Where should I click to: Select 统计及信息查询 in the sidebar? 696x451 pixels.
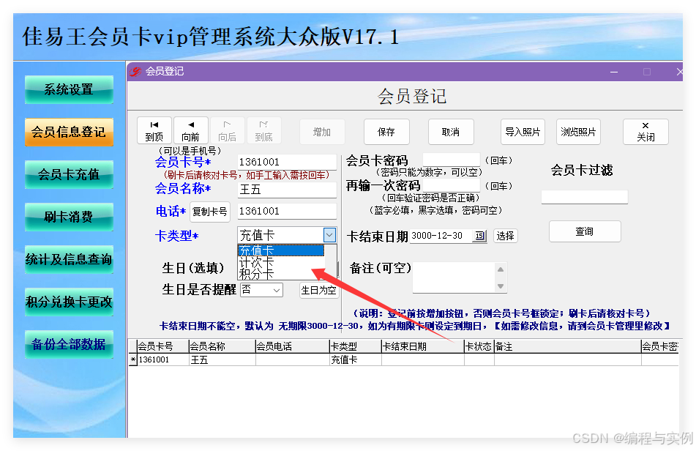pos(69,259)
